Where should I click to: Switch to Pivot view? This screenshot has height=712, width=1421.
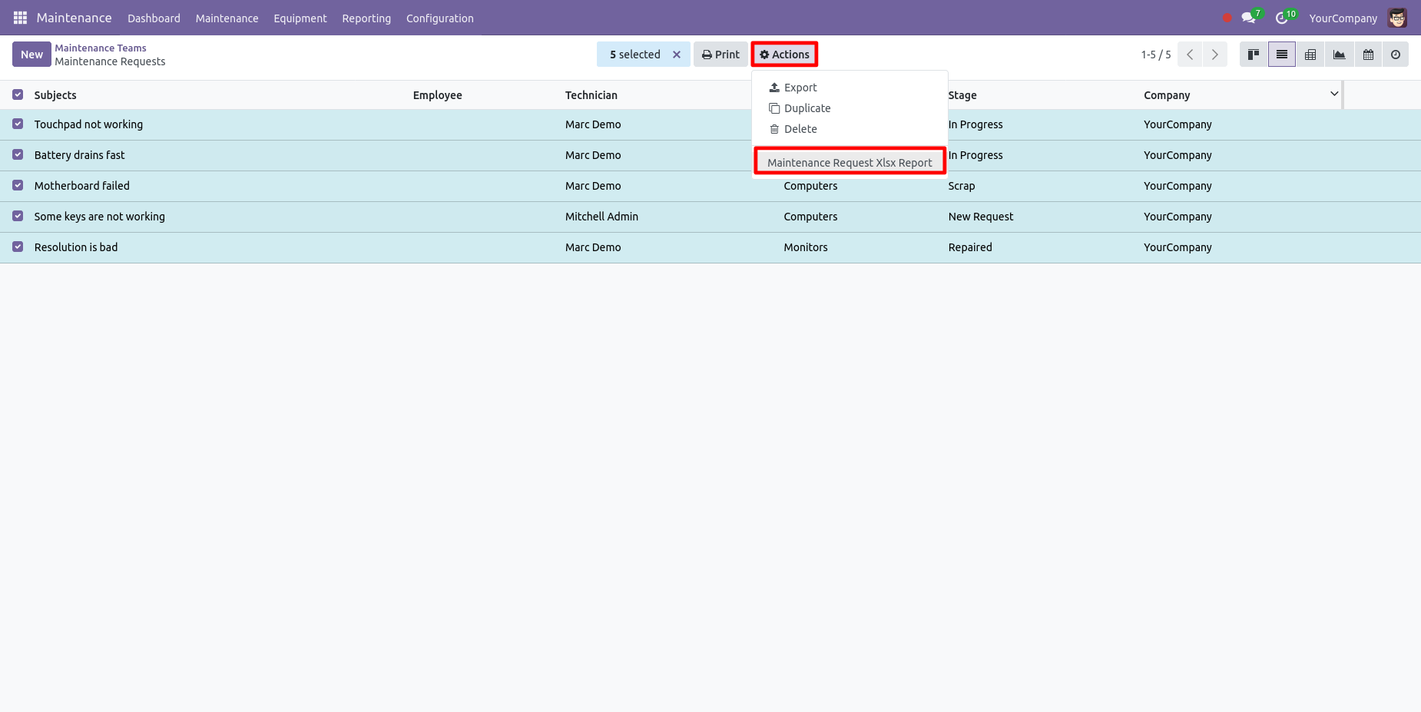tap(1310, 55)
